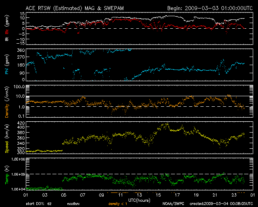Click the 'Bt Bz (gsm)' axis label
Viewport: 258px width, 207px height.
click(x=7, y=28)
